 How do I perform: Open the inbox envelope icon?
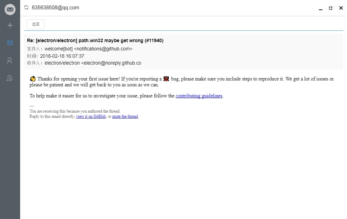(x=10, y=43)
